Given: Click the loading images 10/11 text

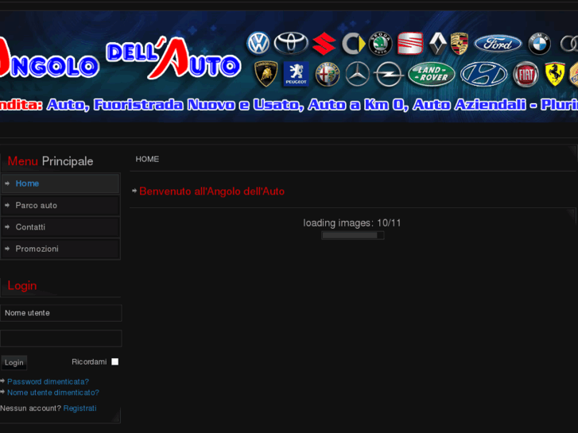Looking at the screenshot, I should pyautogui.click(x=352, y=223).
